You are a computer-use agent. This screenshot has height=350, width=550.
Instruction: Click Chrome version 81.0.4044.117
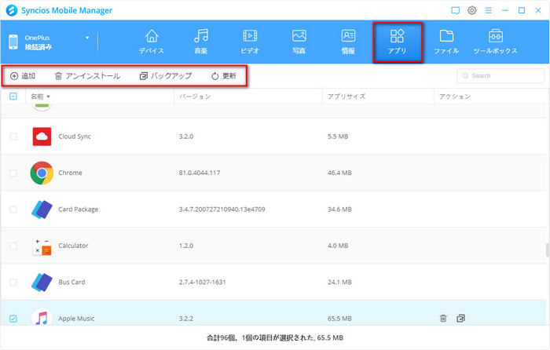click(x=200, y=173)
